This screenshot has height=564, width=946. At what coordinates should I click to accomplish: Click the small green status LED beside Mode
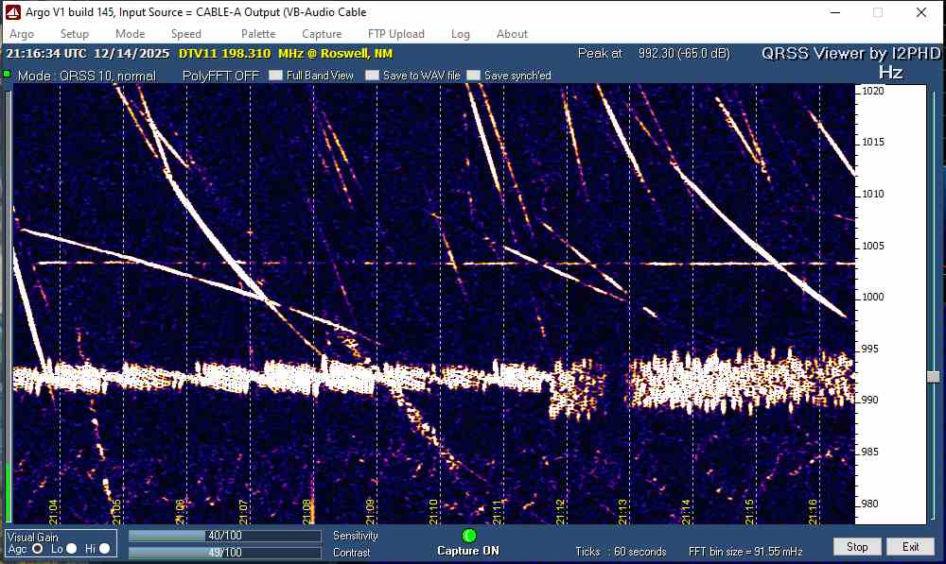tap(7, 75)
